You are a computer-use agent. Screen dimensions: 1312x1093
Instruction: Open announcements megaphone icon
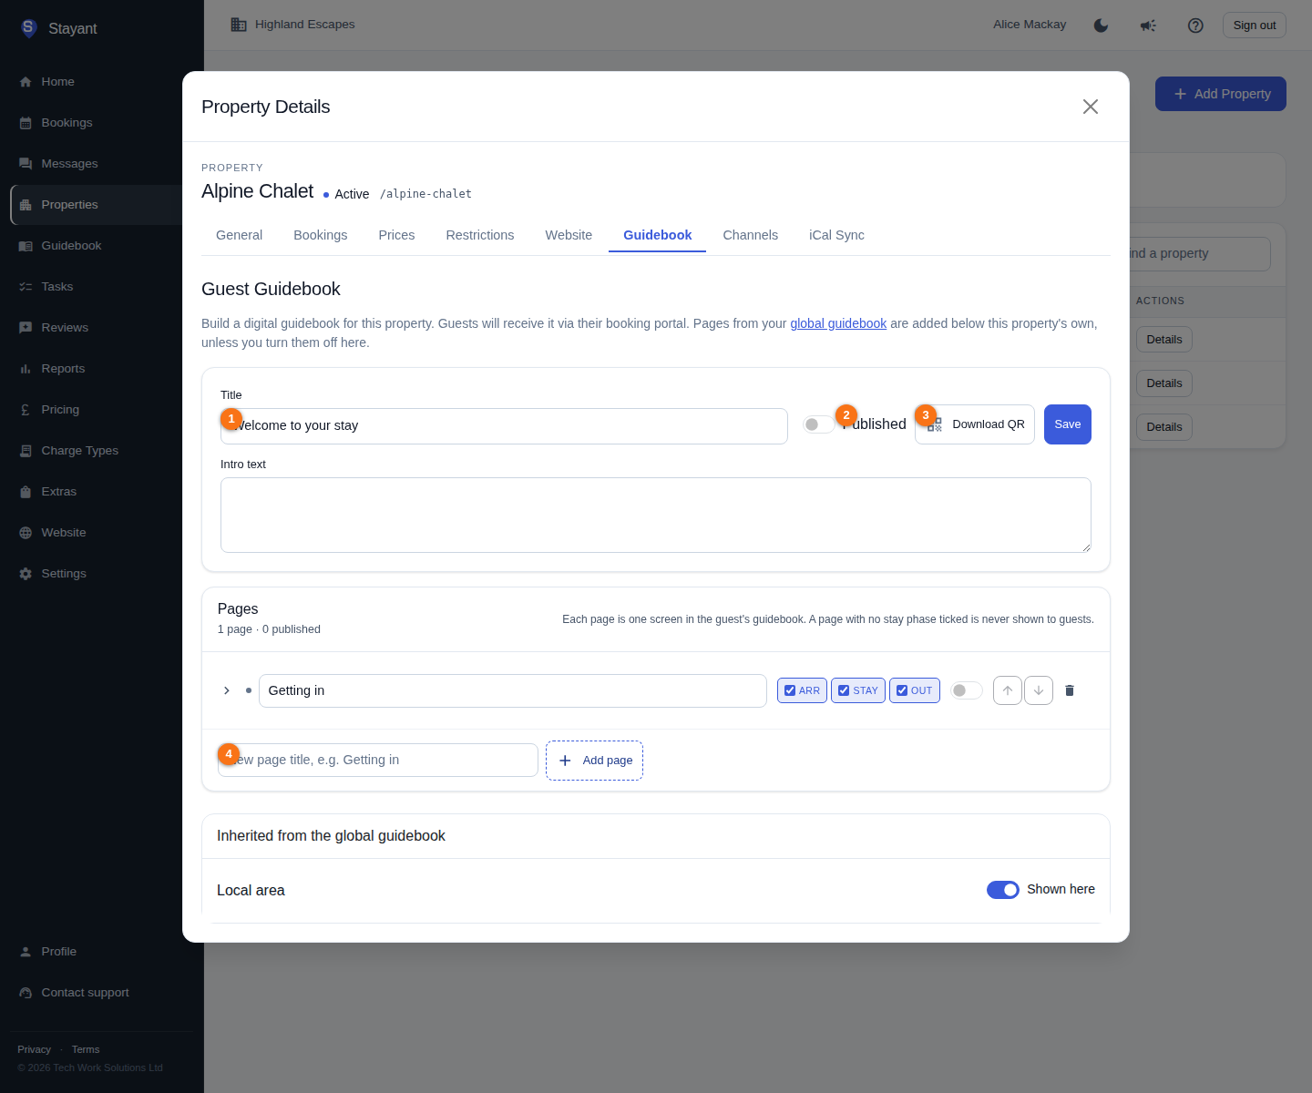1148,26
